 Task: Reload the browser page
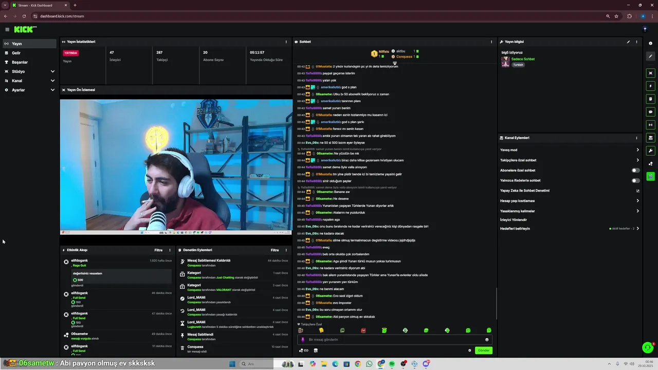click(x=24, y=16)
